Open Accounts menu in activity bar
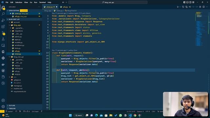This screenshot has height=118, width=210. click(3, 100)
